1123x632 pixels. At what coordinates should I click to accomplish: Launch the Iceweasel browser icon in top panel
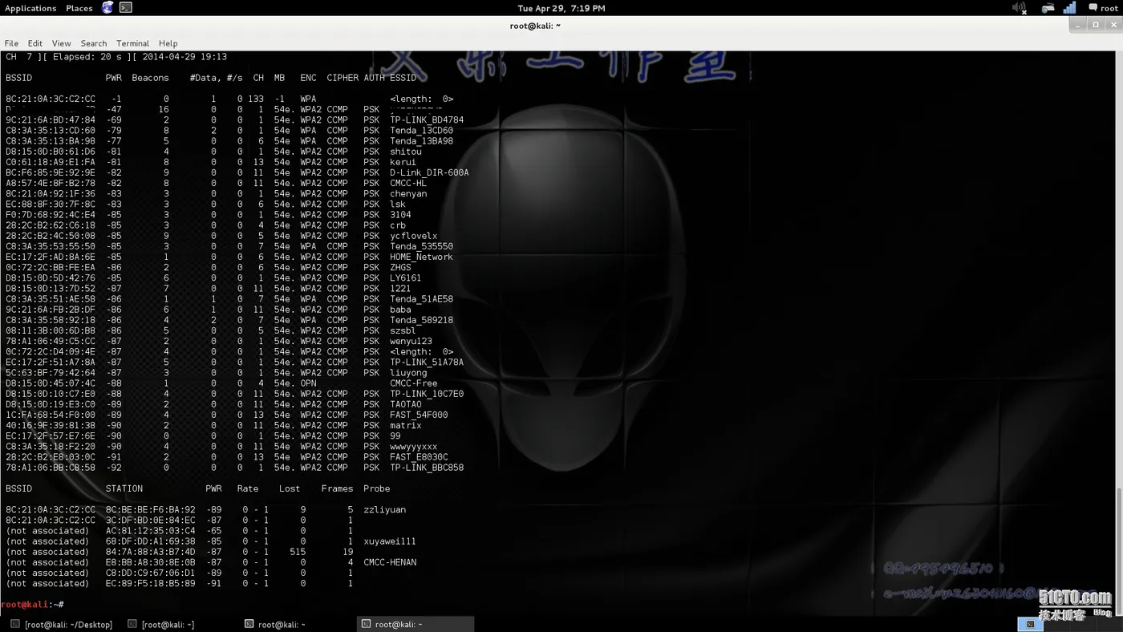tap(108, 8)
